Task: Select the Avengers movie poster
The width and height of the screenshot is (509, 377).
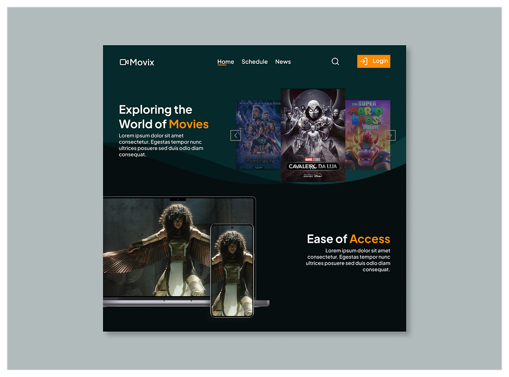Action: point(258,135)
